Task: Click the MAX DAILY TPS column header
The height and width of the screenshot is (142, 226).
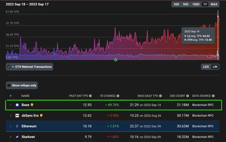Action: (x=148, y=96)
